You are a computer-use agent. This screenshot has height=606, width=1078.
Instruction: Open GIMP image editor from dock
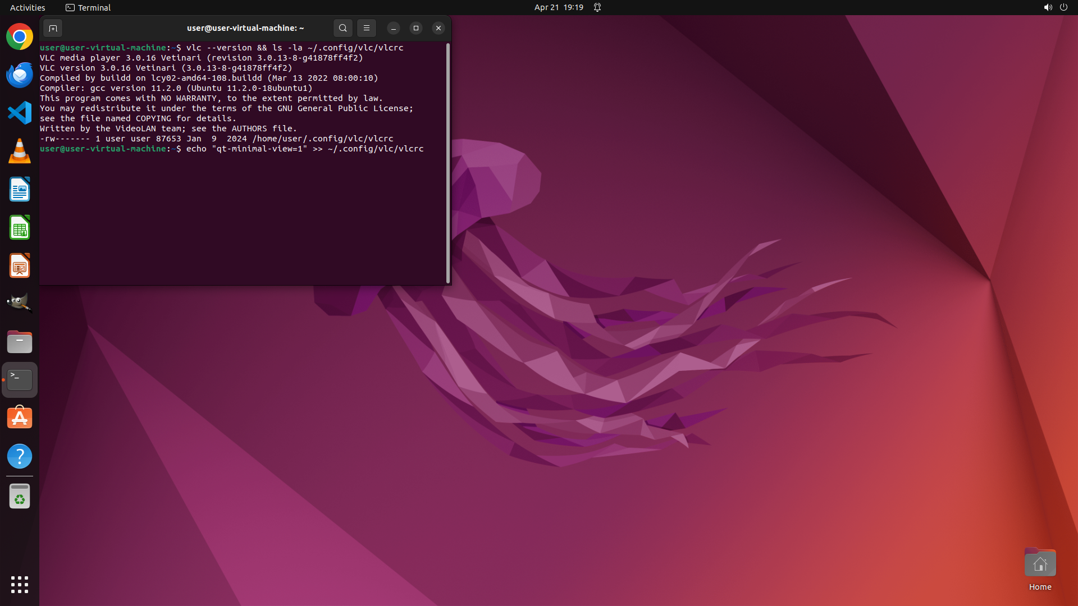(20, 304)
